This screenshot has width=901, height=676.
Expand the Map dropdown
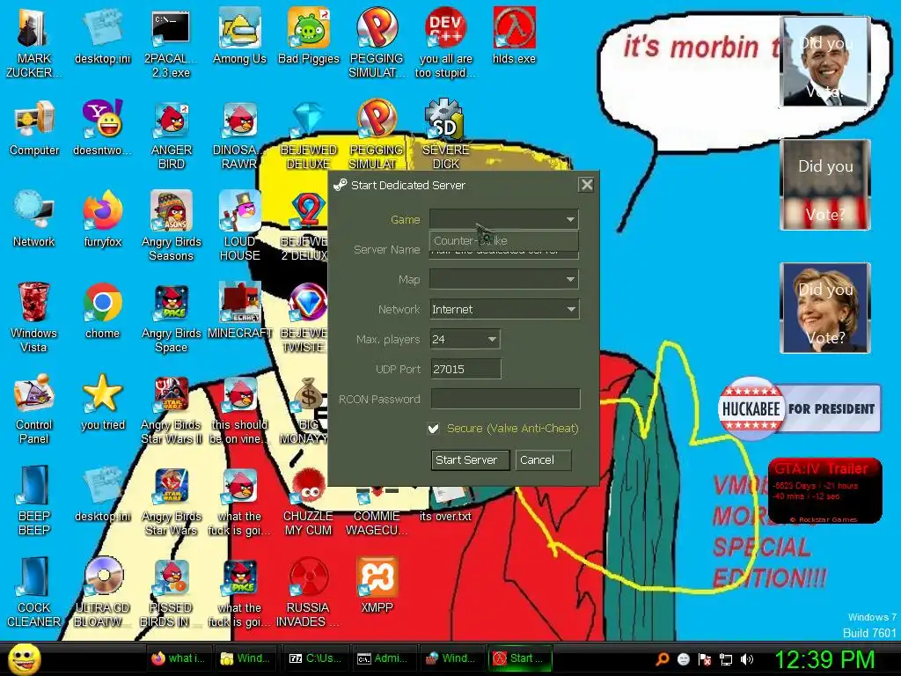pos(504,279)
